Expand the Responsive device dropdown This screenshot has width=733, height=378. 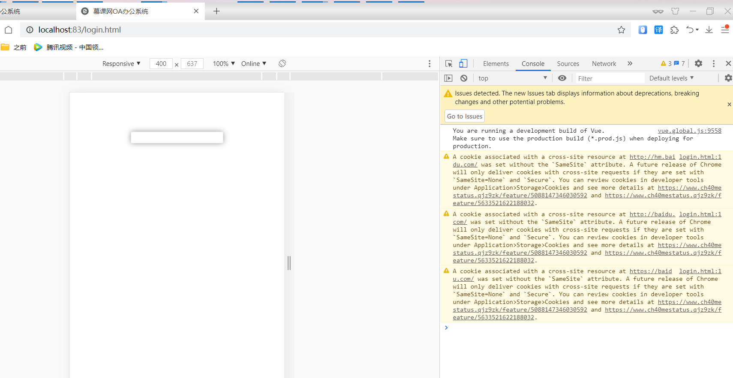(121, 63)
